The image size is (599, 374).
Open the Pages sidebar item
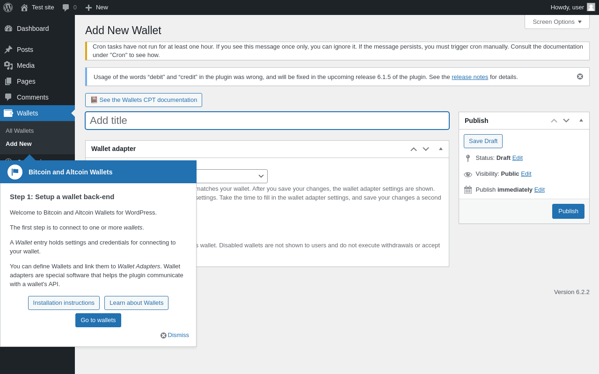pyautogui.click(x=26, y=81)
